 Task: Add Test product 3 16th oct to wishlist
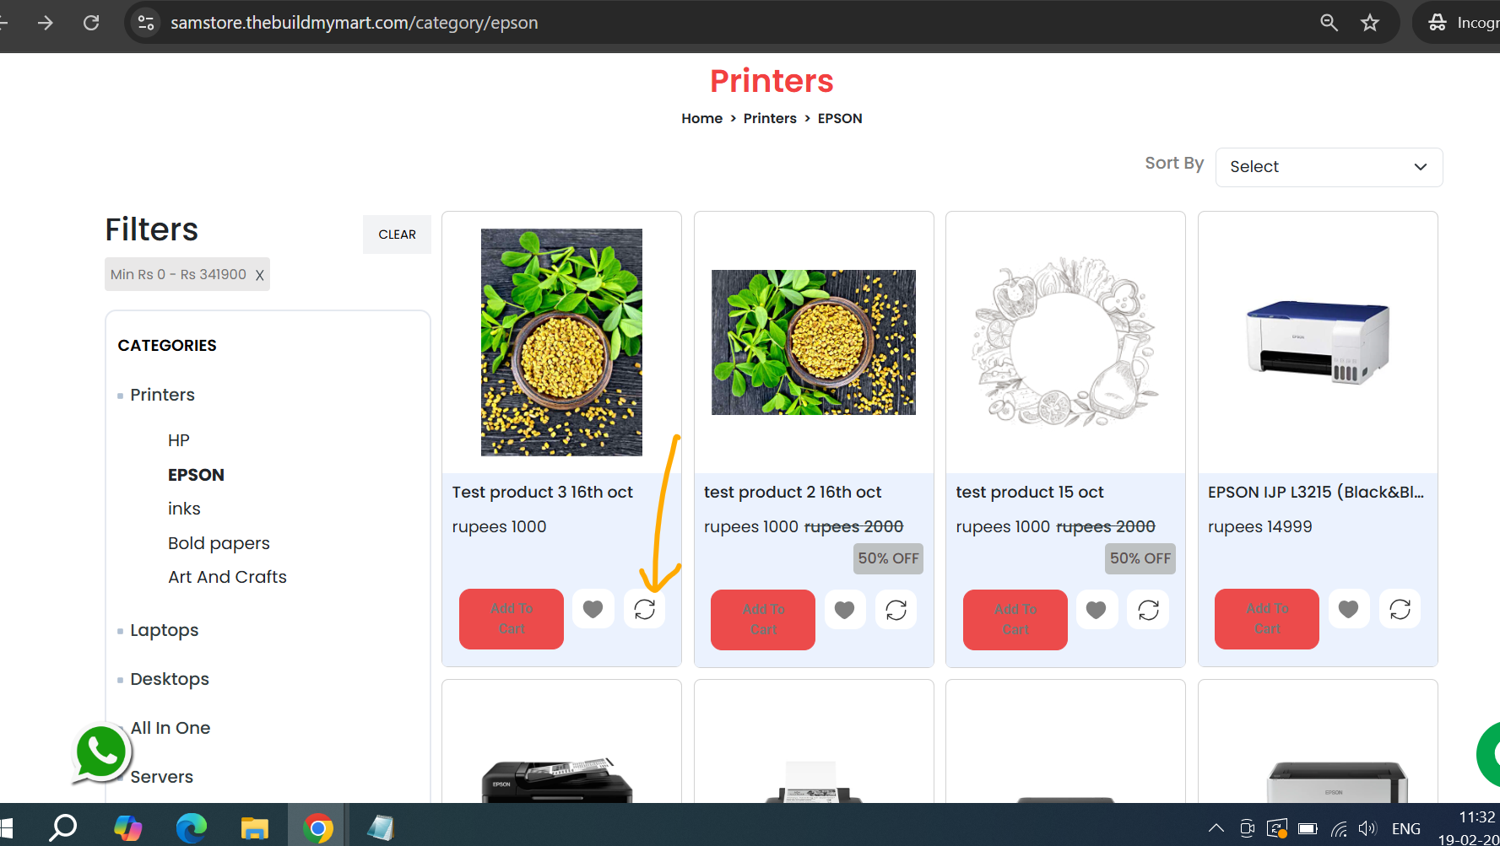(593, 609)
